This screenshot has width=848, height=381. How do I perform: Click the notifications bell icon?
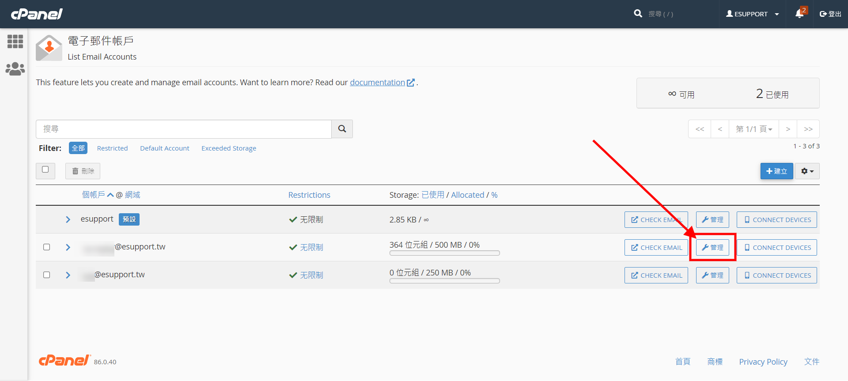pos(799,14)
